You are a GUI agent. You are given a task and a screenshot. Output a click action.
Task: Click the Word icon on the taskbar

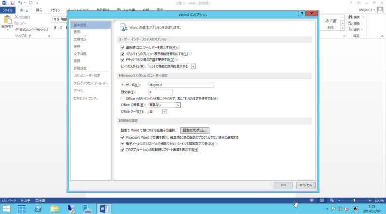(x=104, y=209)
